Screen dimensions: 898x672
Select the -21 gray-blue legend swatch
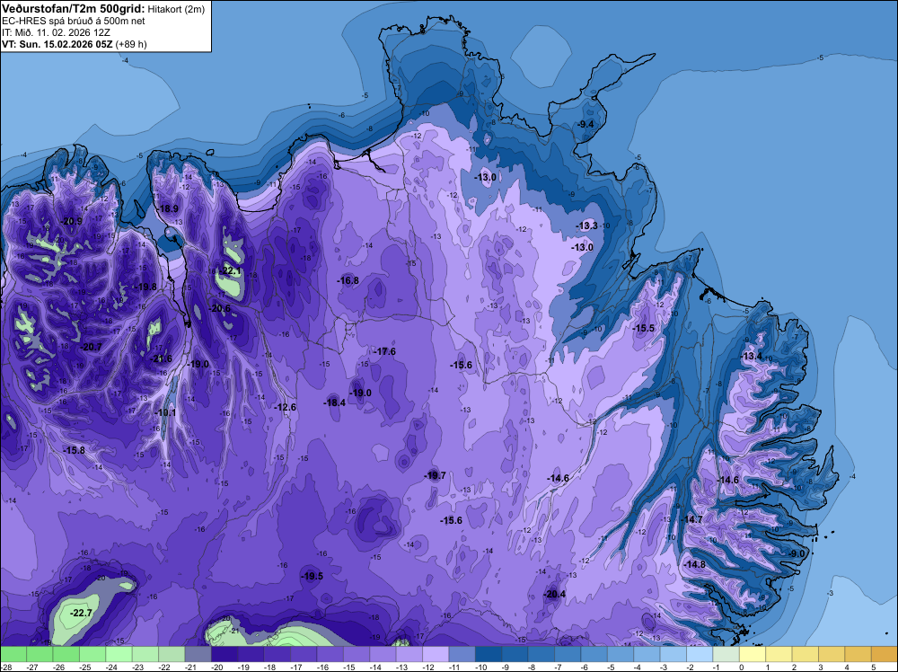[198, 654]
